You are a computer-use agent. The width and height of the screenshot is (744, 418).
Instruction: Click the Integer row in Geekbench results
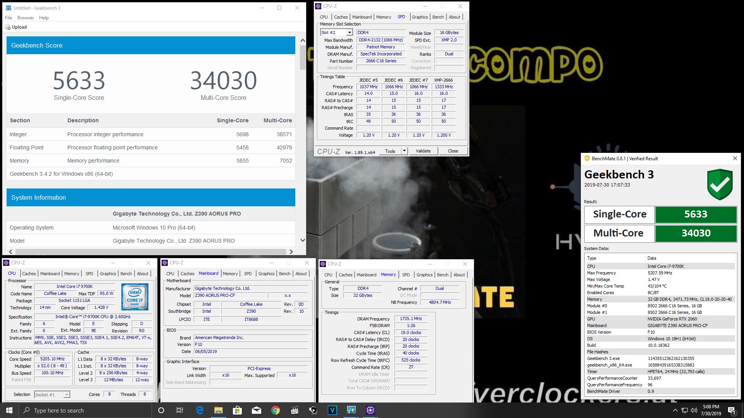[x=151, y=134]
